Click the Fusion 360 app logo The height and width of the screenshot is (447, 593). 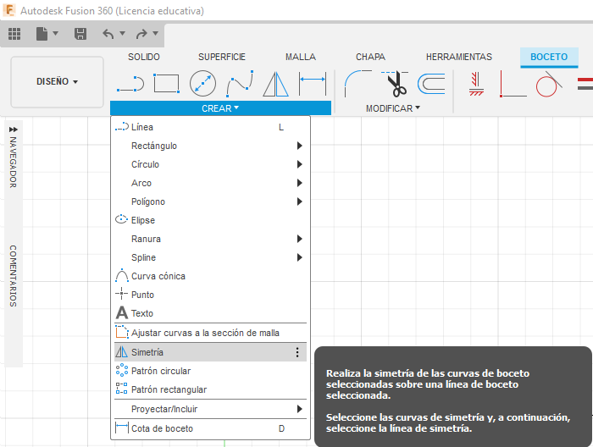pos(8,10)
